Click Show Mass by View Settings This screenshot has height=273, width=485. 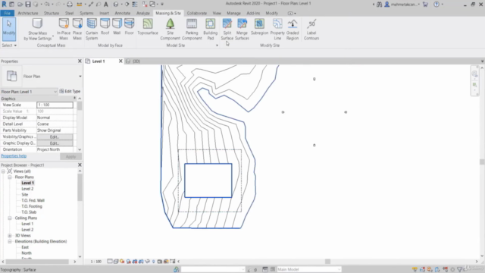point(37,30)
